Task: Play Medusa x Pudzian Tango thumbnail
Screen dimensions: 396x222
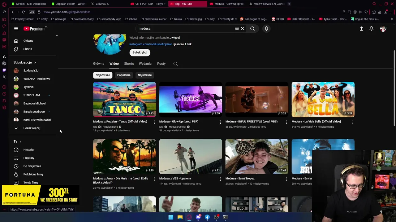Action: click(x=124, y=99)
